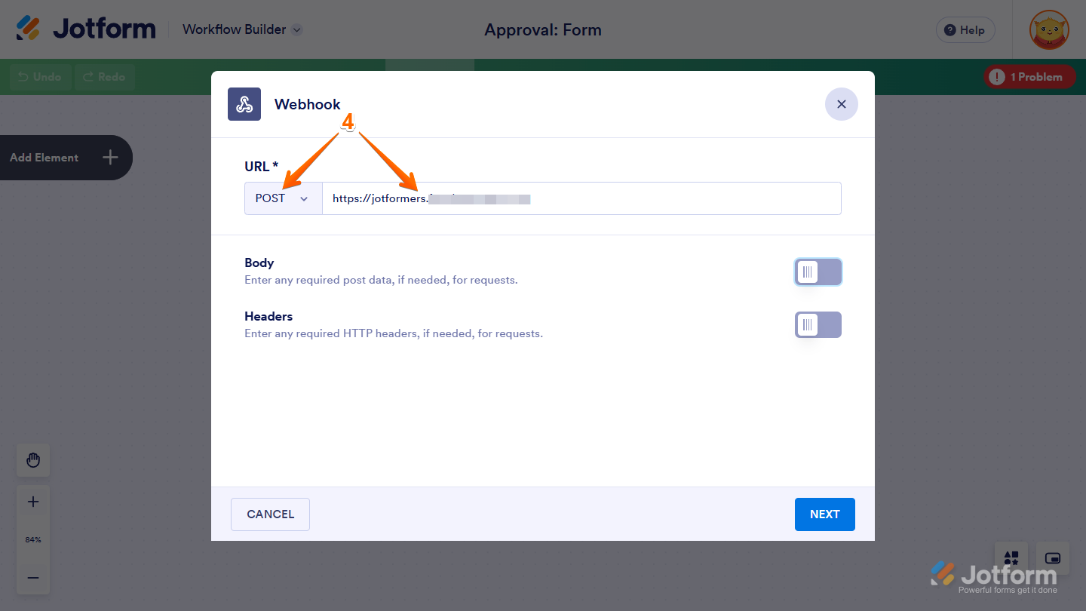Click the zoom in plus icon
The width and height of the screenshot is (1086, 611).
[x=32, y=501]
